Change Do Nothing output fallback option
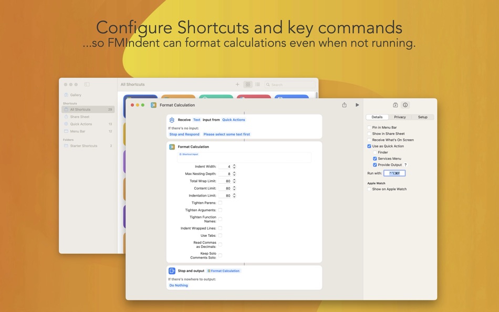 click(x=179, y=285)
